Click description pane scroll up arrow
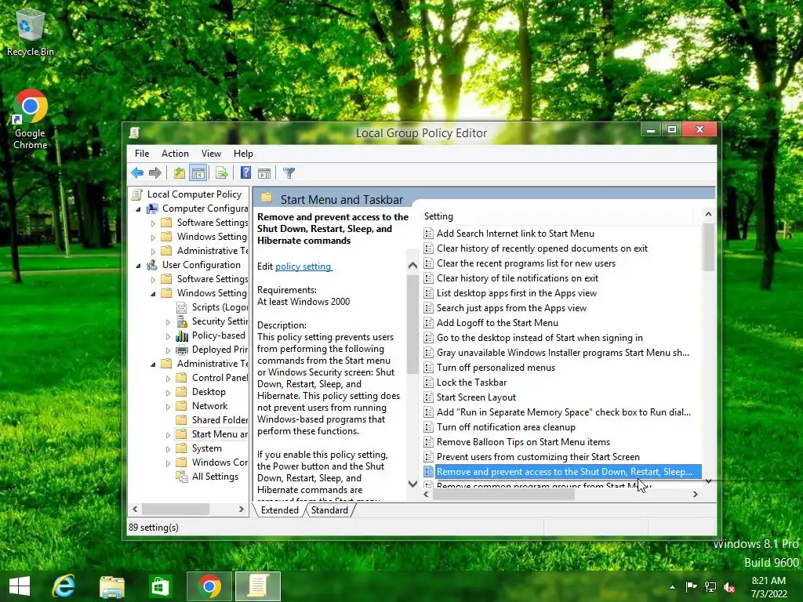 [x=412, y=265]
